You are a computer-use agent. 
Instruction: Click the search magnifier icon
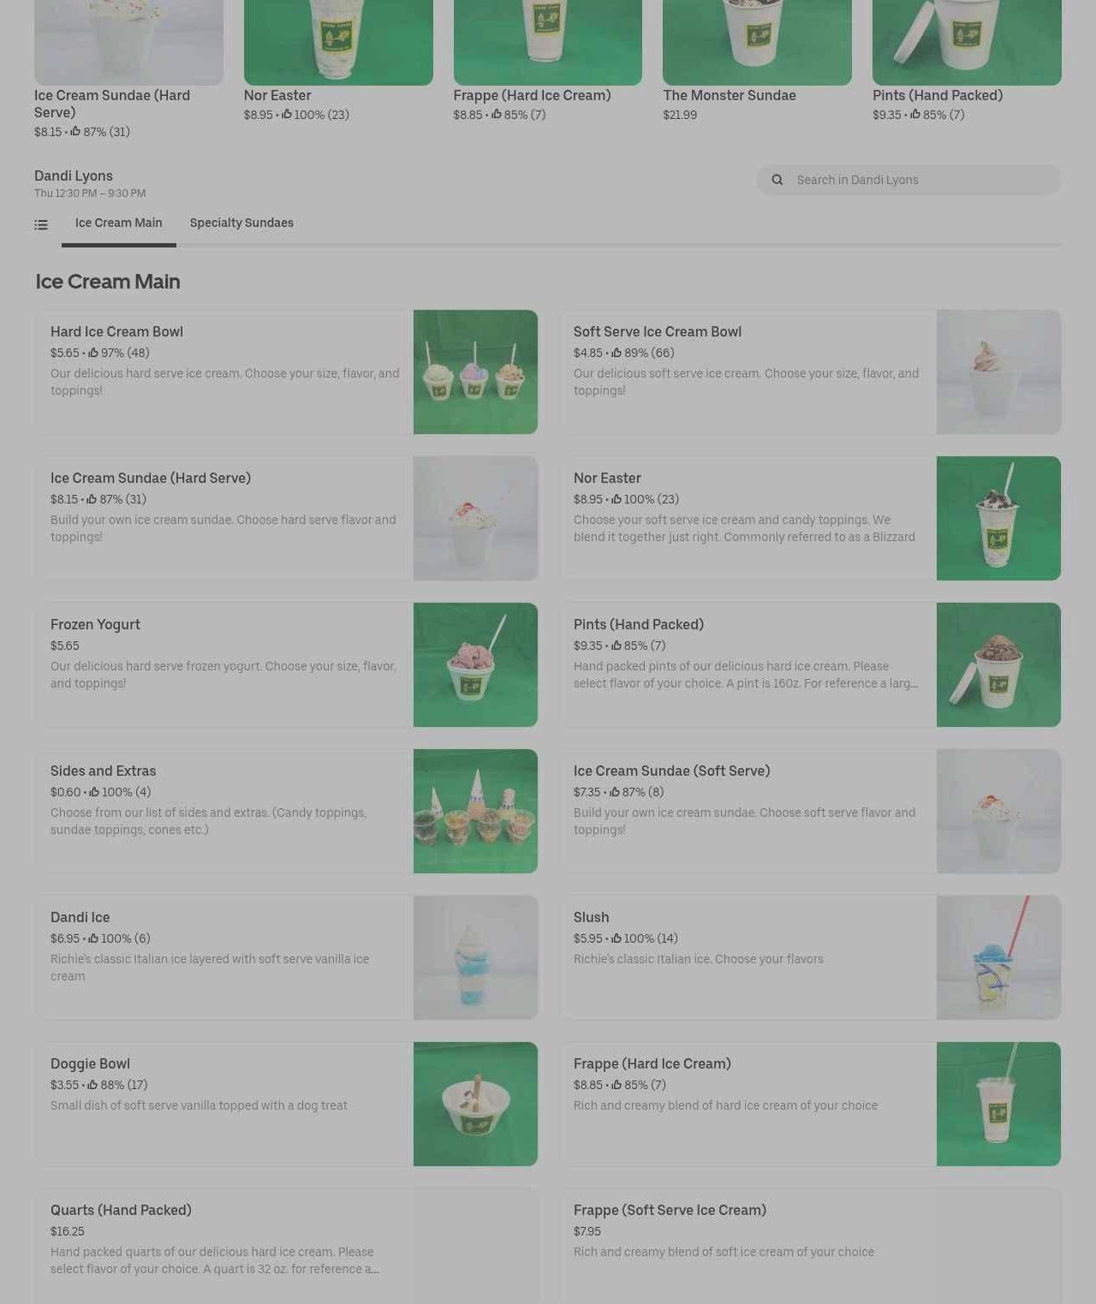point(777,180)
